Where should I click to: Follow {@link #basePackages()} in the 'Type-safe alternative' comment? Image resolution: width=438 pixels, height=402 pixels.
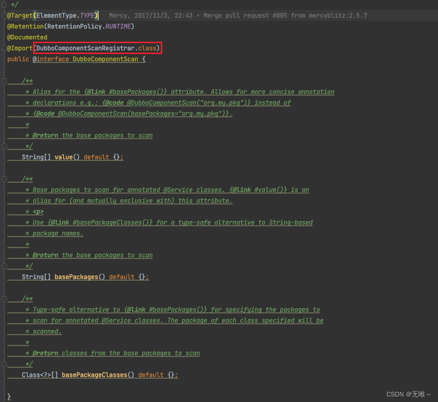click(165, 309)
